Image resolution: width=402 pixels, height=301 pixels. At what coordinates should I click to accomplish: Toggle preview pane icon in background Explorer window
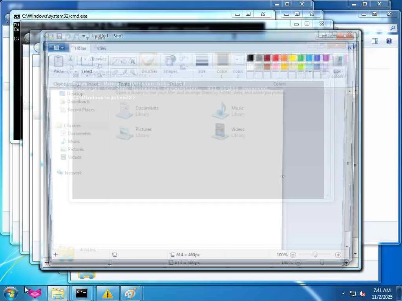coord(375,41)
